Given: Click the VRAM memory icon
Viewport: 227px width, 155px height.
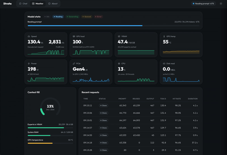Looking at the screenshot, I should pos(119,36).
